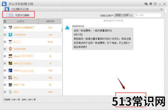Click the building avatar of sender 3036578133
The image size is (168, 110).
tap(67, 28)
